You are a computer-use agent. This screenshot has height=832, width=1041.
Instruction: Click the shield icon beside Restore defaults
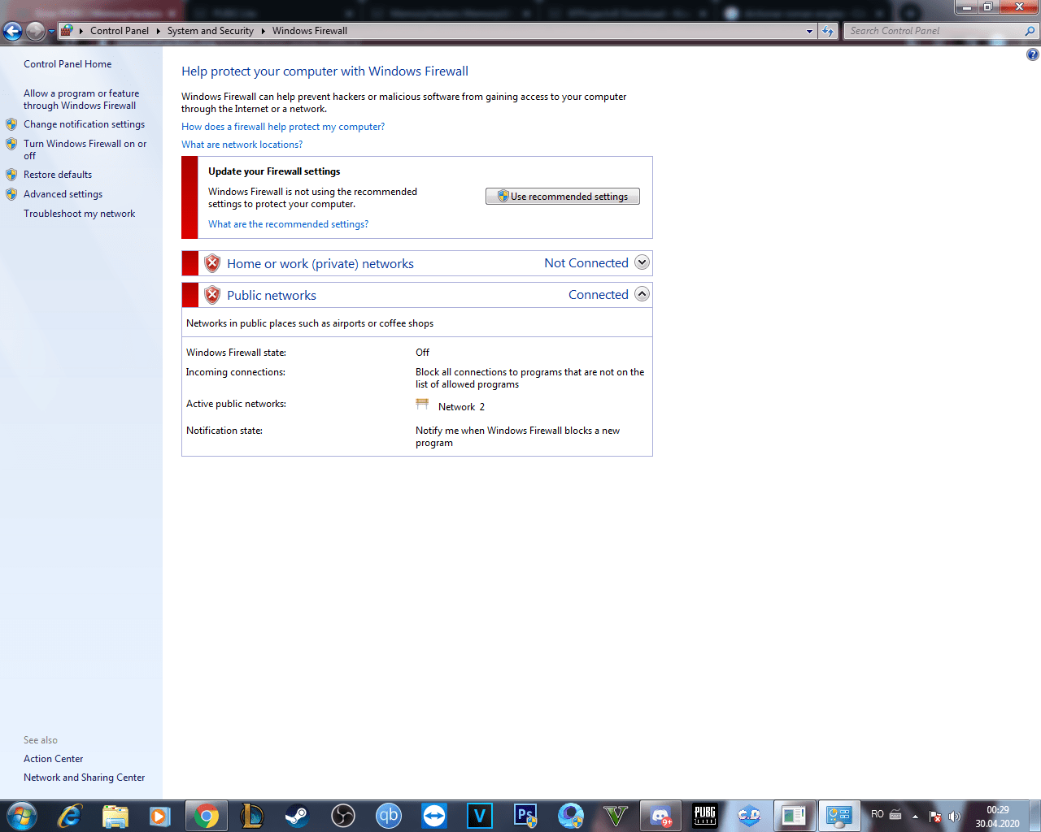click(11, 175)
